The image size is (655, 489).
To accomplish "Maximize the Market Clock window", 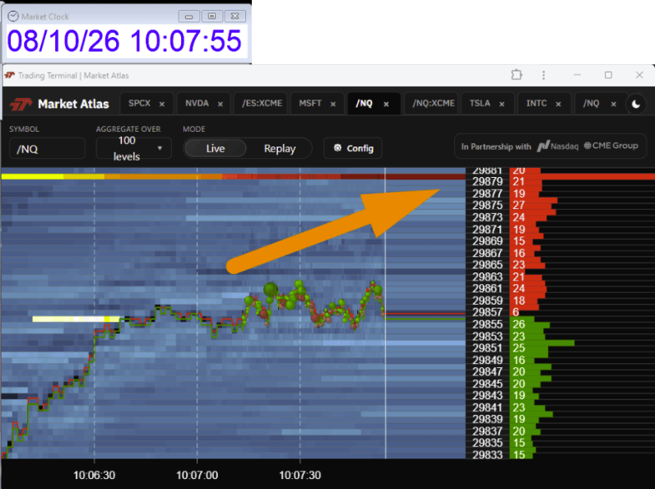I will coord(211,16).
